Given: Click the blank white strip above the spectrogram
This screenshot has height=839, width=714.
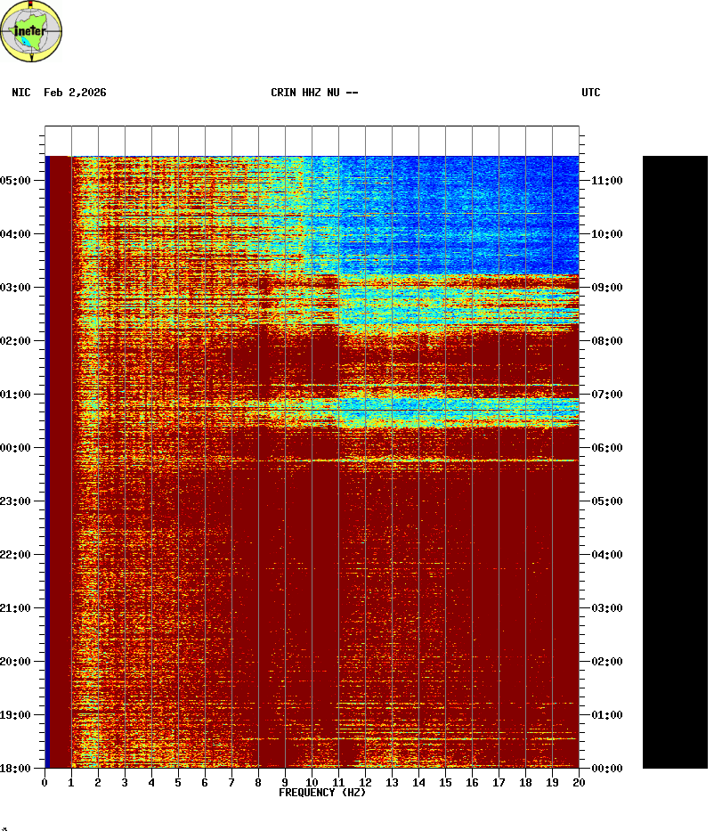Looking at the screenshot, I should (x=312, y=141).
